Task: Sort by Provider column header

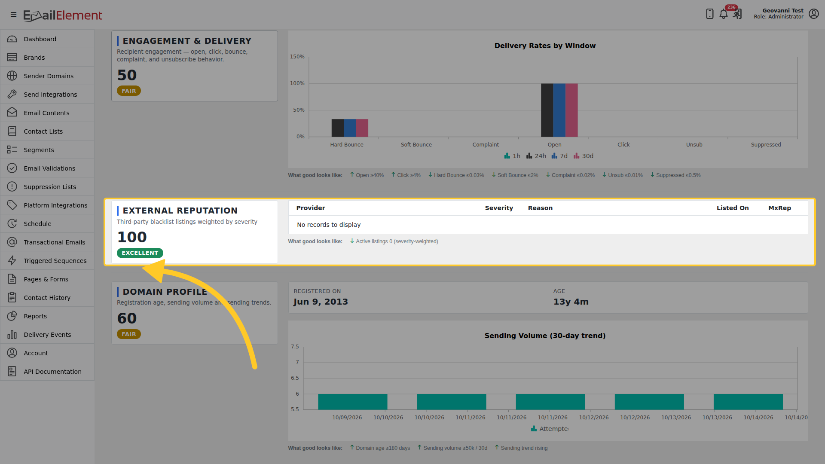Action: [311, 208]
